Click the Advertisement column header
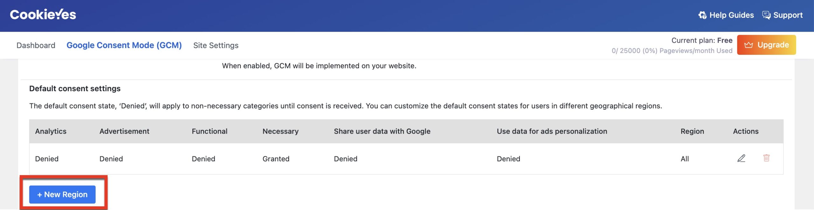814x210 pixels. pyautogui.click(x=124, y=131)
